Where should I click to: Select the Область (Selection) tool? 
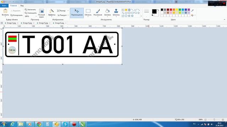click(88, 13)
